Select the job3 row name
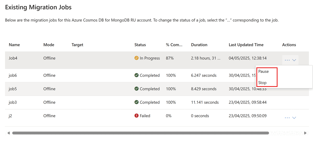 13,102
